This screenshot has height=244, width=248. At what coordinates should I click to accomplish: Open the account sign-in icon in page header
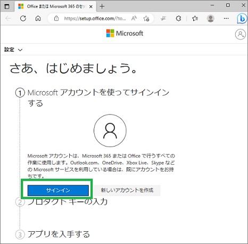coord(241,34)
